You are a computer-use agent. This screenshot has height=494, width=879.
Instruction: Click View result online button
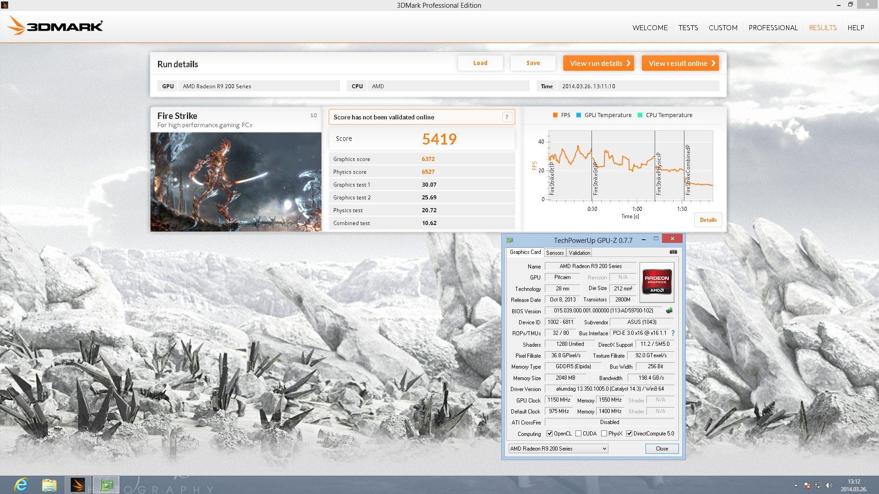click(x=680, y=63)
